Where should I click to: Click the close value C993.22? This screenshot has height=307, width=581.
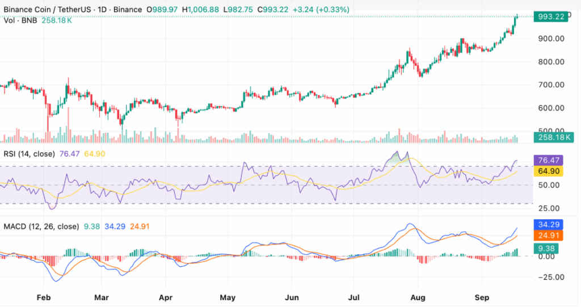click(x=273, y=10)
